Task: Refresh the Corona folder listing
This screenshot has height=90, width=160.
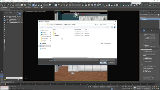Action: (97, 24)
